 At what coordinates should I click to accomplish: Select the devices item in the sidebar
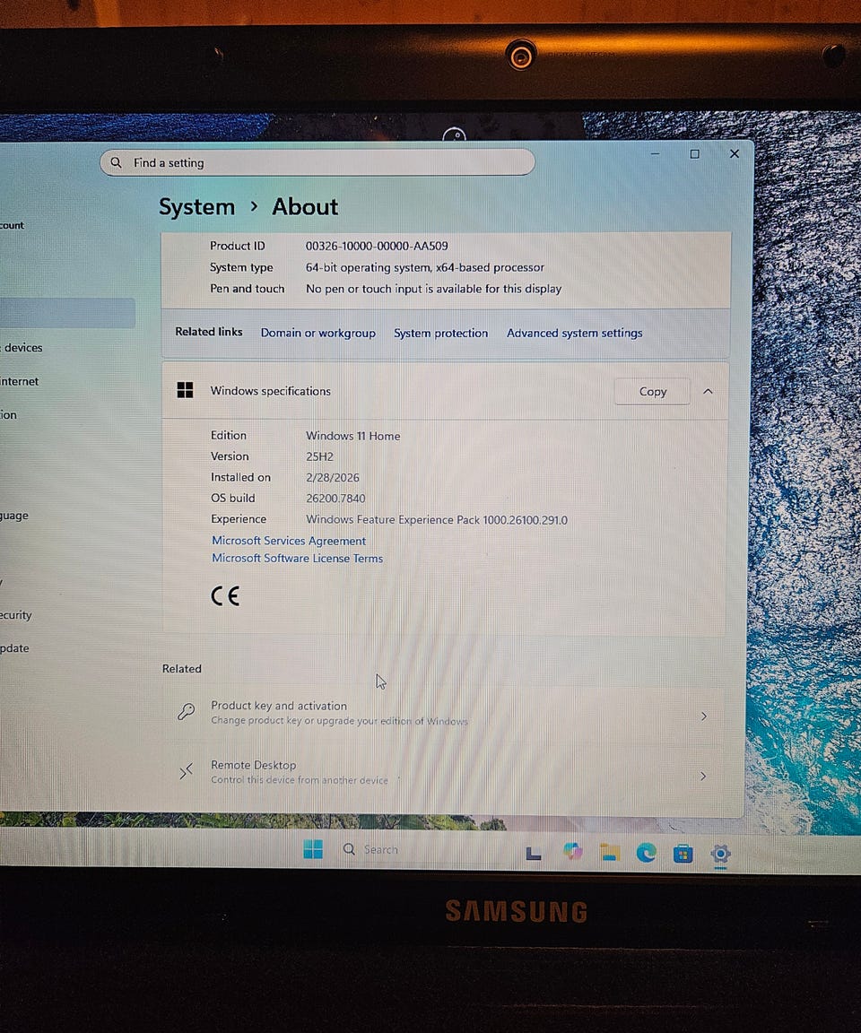(x=22, y=347)
